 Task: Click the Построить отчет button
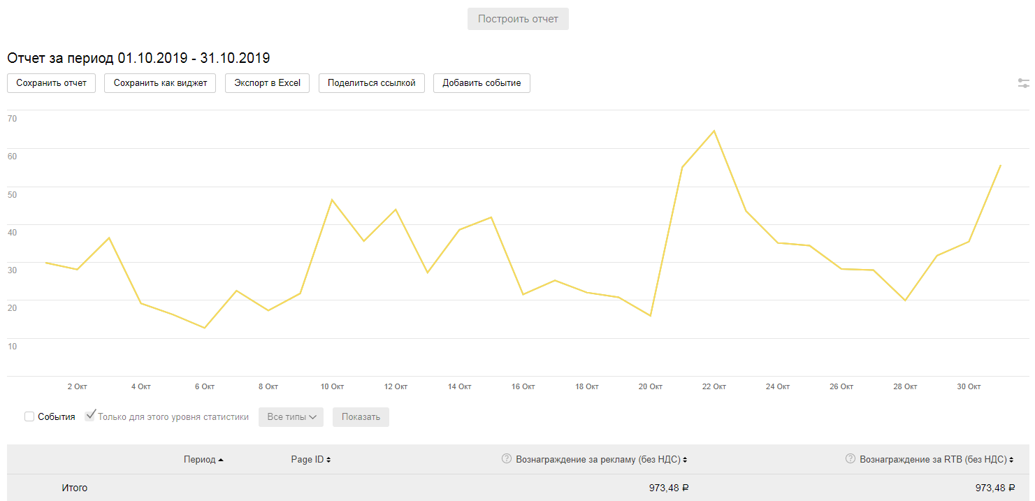point(518,19)
